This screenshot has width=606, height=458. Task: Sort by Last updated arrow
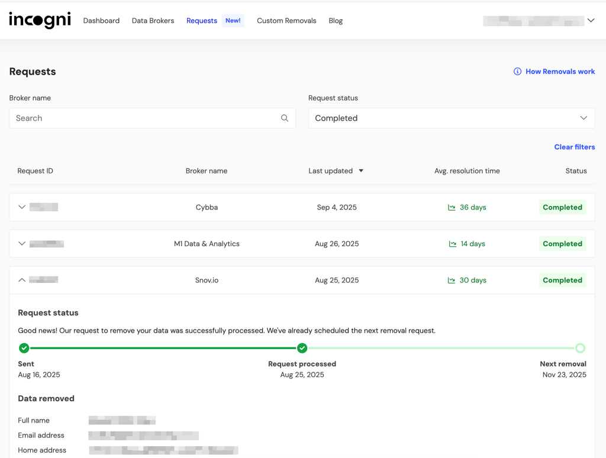(x=361, y=171)
